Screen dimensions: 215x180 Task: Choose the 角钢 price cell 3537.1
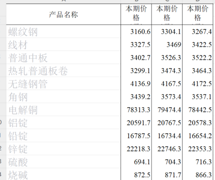[x=198, y=97]
